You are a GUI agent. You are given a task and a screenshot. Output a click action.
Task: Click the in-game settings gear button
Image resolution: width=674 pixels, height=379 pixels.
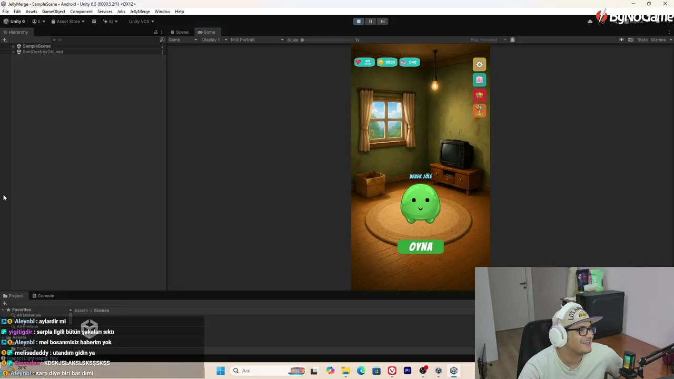click(479, 65)
